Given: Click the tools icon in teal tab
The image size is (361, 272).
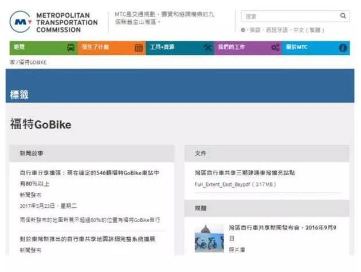Looking at the screenshot, I should (207, 48).
